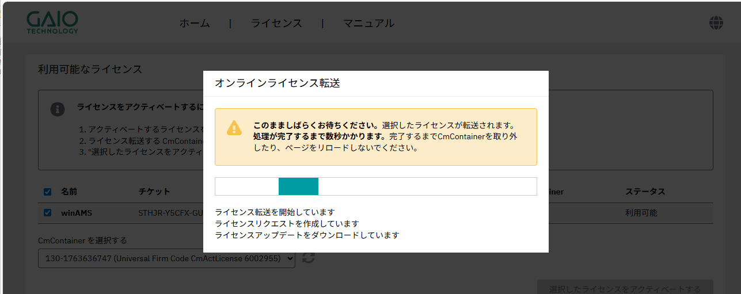
Task: Refresh the CmContainer list with the reload icon
Action: tap(309, 258)
